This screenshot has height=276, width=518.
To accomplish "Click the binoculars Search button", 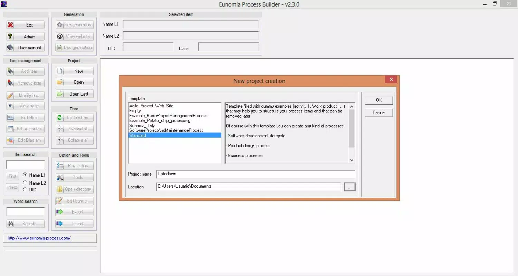I will pos(26,224).
